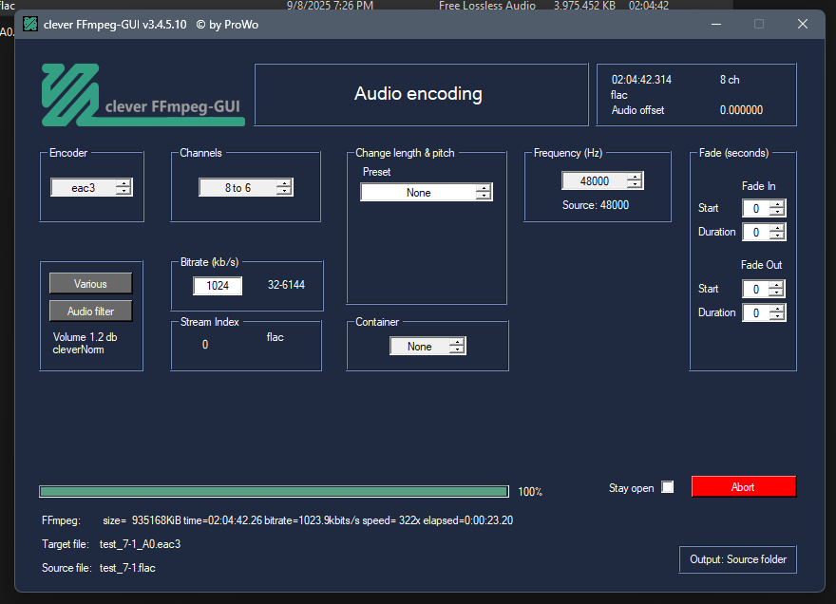This screenshot has height=604, width=836.
Task: Click Free Lossless Audio in background window
Action: coord(486,6)
